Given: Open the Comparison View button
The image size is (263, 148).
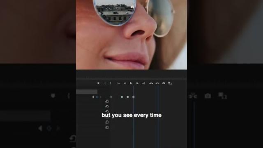Looking at the screenshot, I should [170, 83].
